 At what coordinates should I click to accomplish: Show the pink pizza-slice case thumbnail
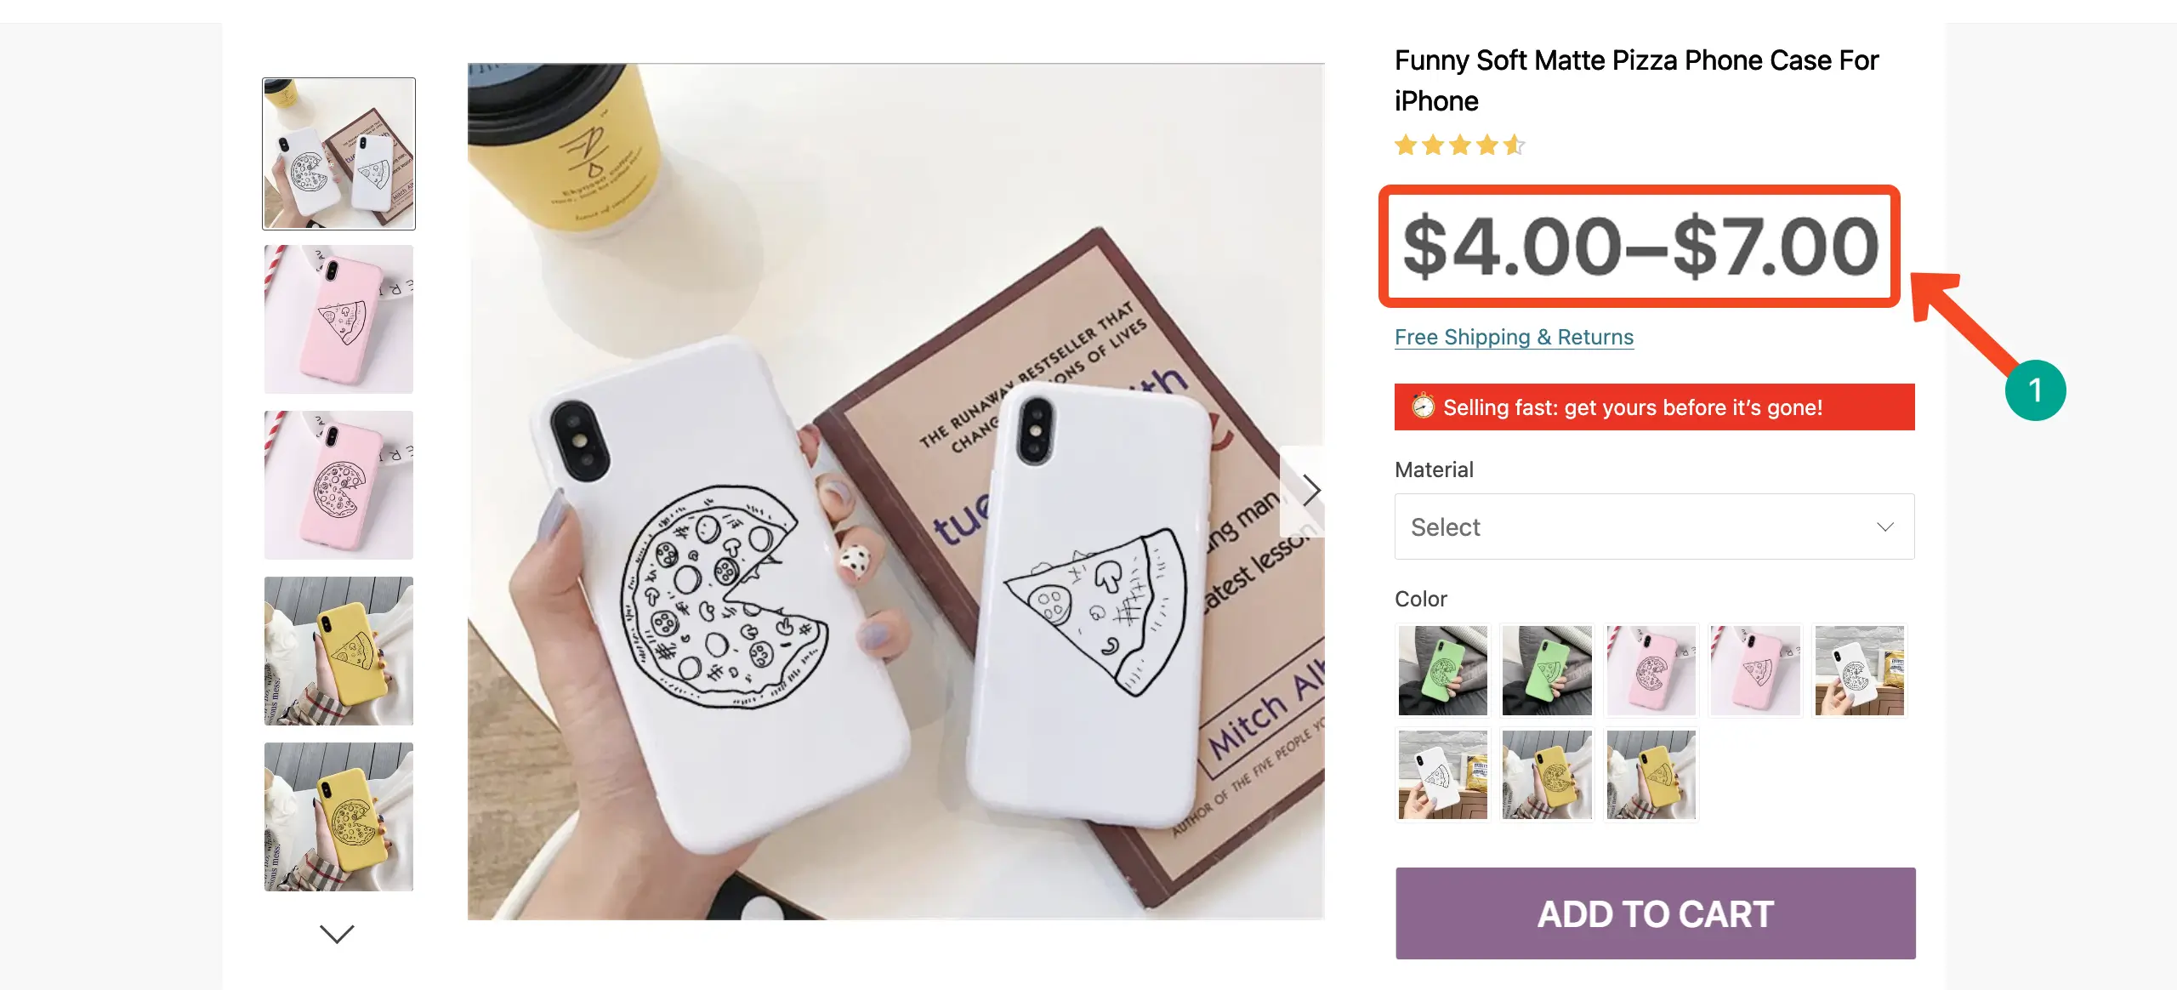point(338,319)
